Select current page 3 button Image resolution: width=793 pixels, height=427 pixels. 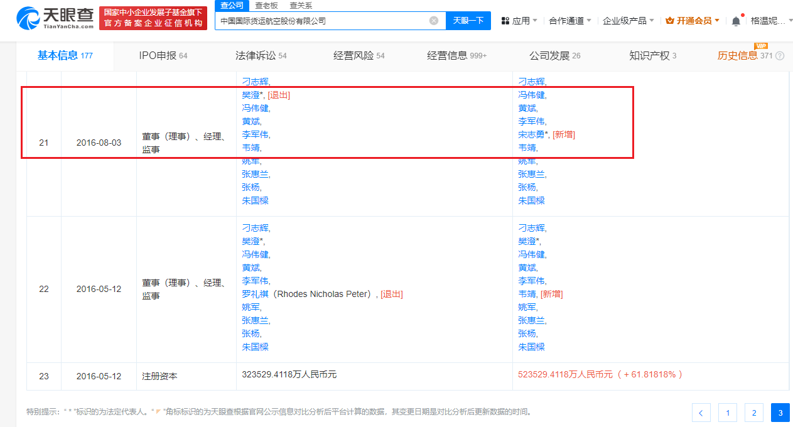point(780,413)
